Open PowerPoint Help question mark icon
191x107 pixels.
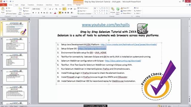pyautogui.click(x=190, y=5)
